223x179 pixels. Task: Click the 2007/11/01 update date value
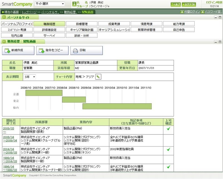point(146,68)
